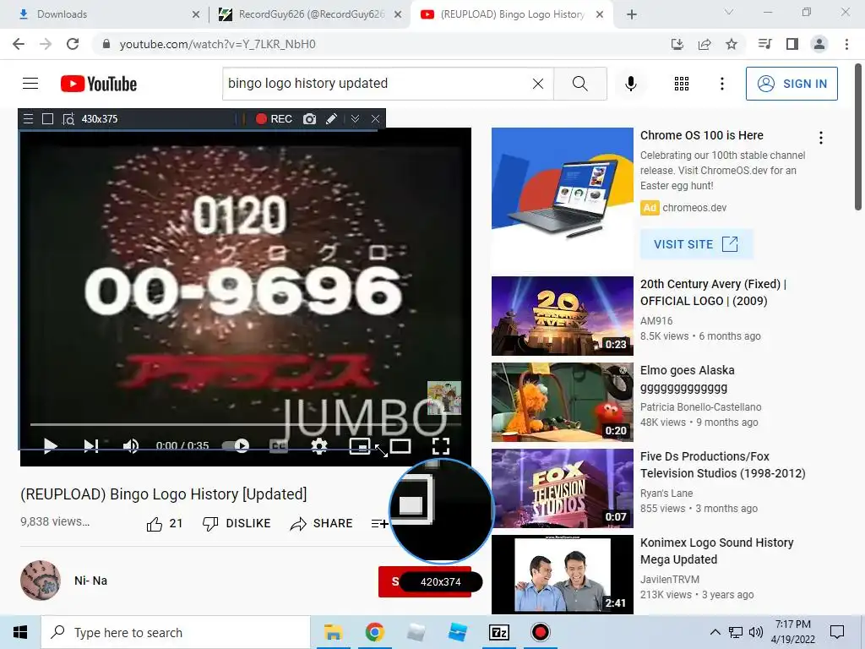Open Windows Start menu

(20, 632)
